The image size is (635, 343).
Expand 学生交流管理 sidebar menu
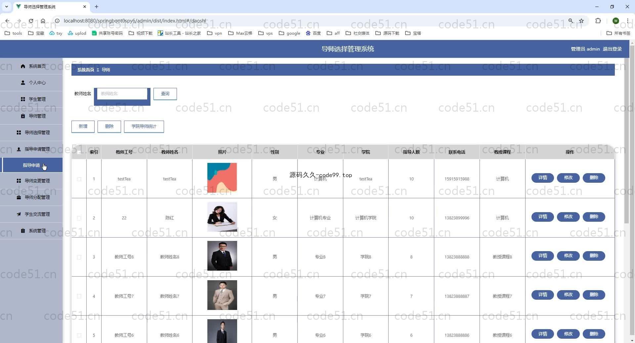[x=31, y=214]
